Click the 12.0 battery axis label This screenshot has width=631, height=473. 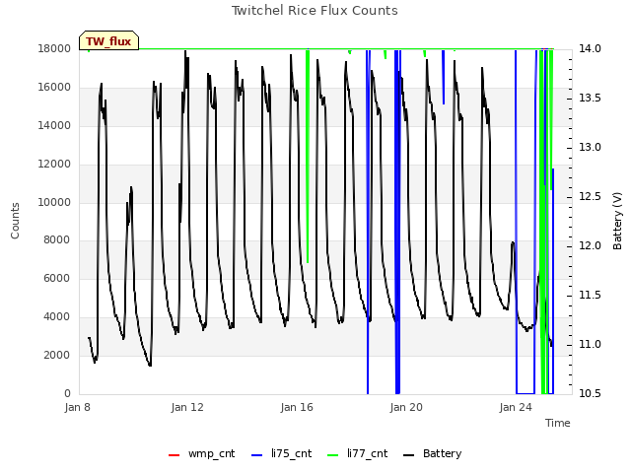[x=590, y=245]
